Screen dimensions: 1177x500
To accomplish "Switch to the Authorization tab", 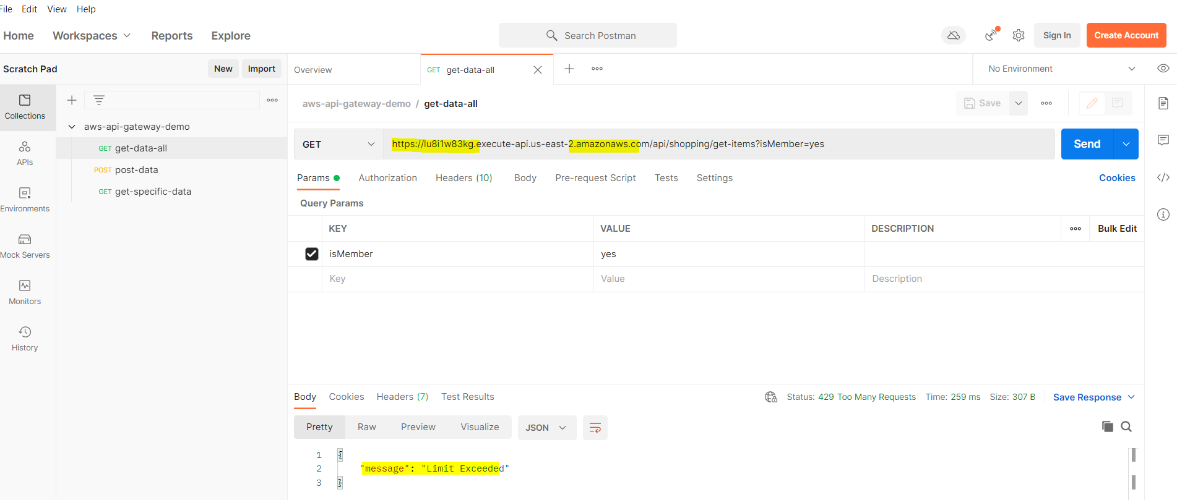I will pyautogui.click(x=388, y=178).
